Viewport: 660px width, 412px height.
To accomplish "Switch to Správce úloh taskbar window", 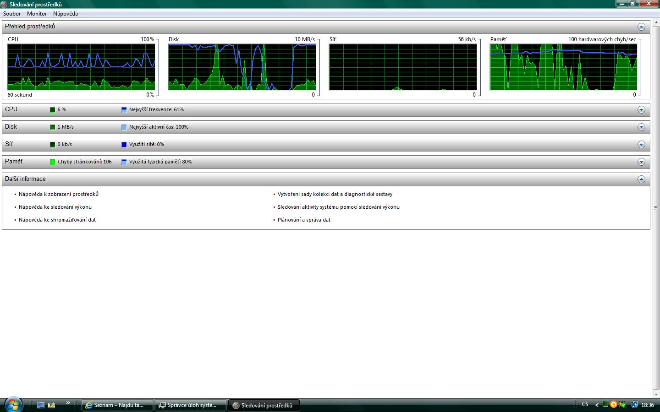I will click(191, 405).
